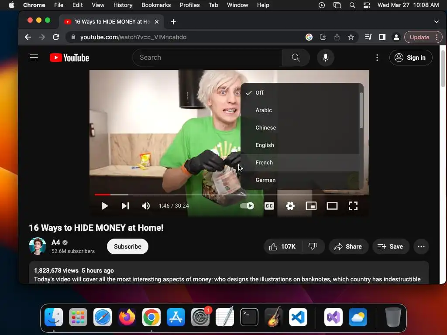
Task: Open the A4 channel name link
Action: click(x=55, y=243)
